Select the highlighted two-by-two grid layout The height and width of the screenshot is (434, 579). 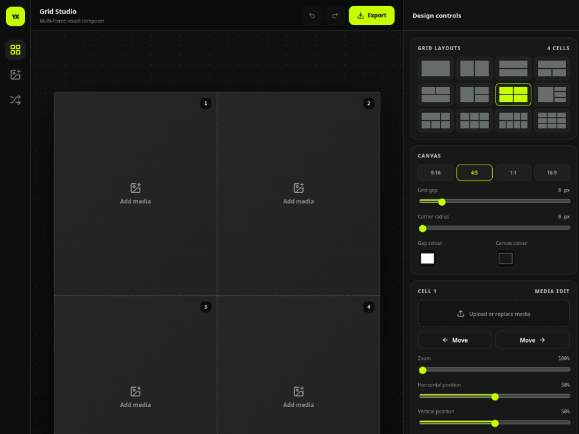513,95
